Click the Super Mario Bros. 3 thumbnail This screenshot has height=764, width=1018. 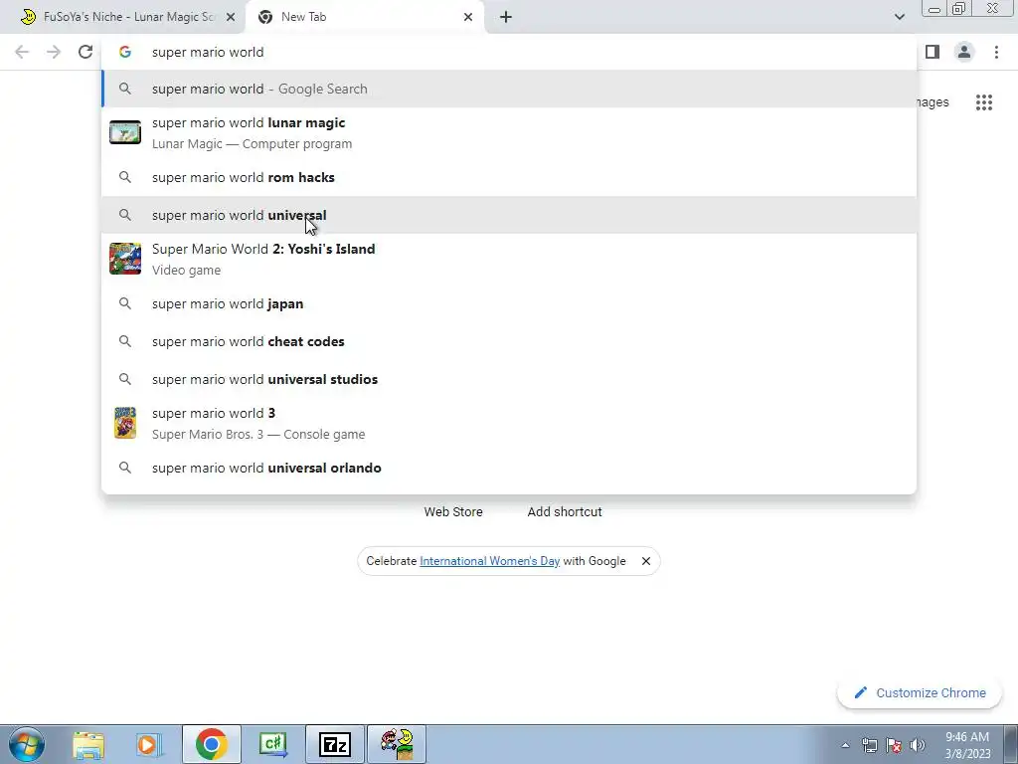tap(125, 423)
